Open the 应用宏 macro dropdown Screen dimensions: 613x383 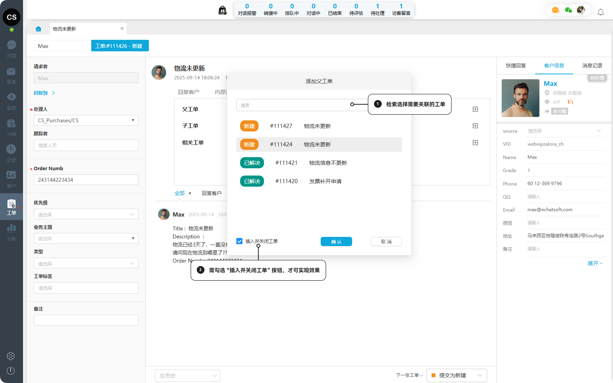pyautogui.click(x=187, y=376)
